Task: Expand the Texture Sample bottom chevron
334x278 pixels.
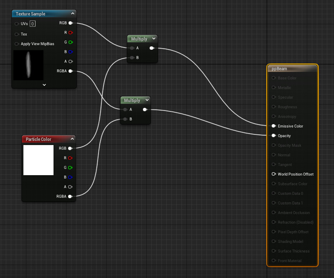Action: pos(44,84)
